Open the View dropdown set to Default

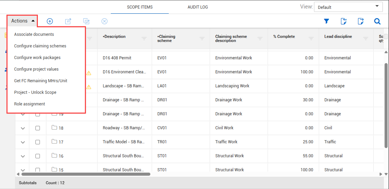coord(348,7)
